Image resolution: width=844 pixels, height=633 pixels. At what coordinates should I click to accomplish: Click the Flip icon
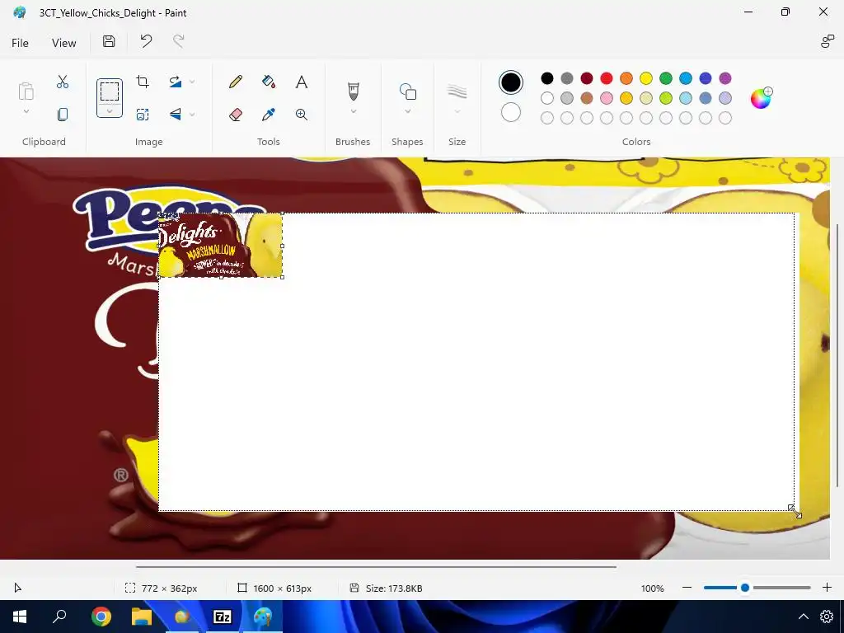coord(176,114)
